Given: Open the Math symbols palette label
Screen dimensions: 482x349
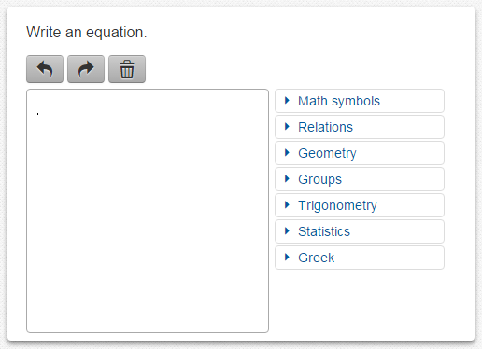Looking at the screenshot, I should point(339,101).
